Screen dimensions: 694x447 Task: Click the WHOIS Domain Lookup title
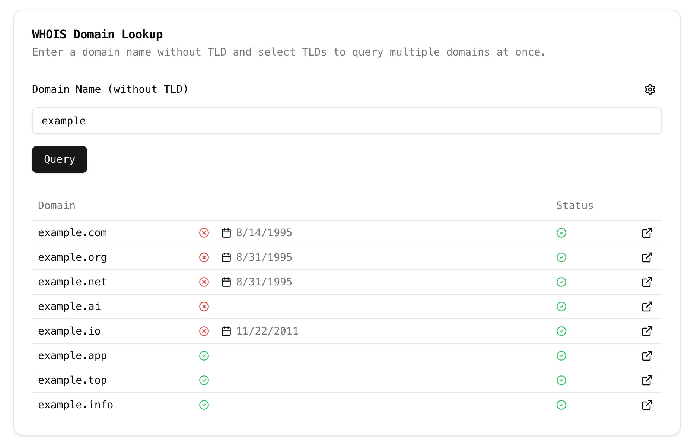click(97, 34)
